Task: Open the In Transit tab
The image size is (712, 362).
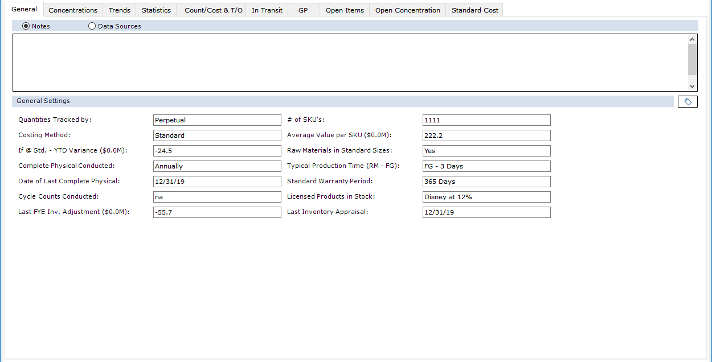Action: tap(267, 10)
